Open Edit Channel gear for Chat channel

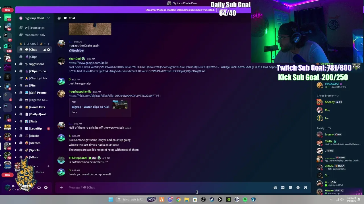coord(49,50)
